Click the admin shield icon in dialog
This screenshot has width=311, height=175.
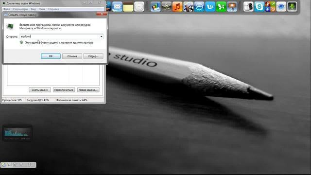click(x=21, y=42)
